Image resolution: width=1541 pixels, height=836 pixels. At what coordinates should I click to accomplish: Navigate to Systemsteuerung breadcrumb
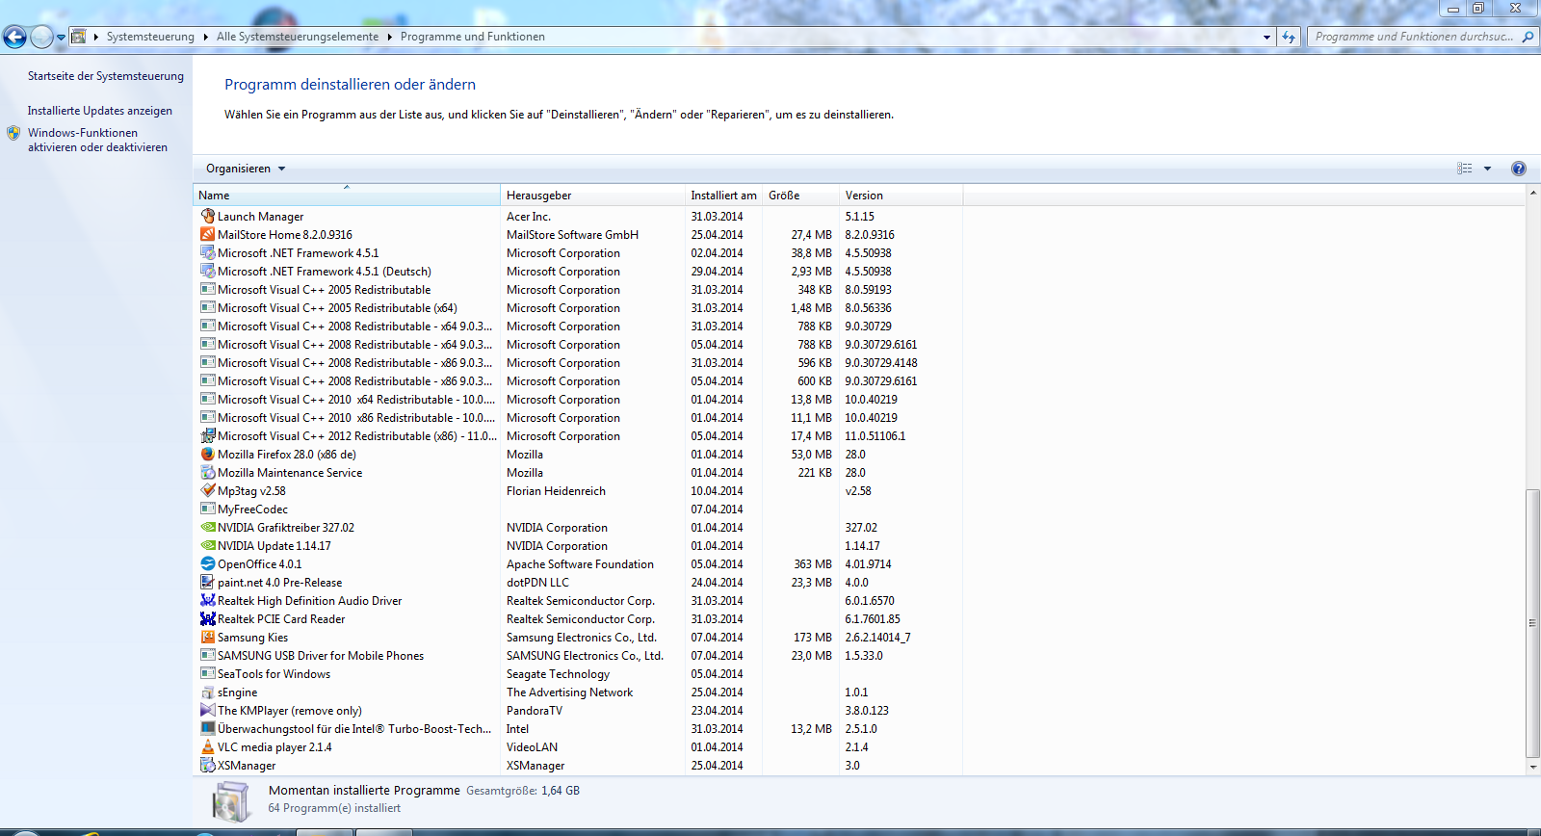point(150,37)
